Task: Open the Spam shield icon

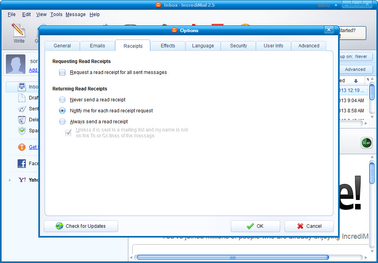Action: (x=22, y=131)
